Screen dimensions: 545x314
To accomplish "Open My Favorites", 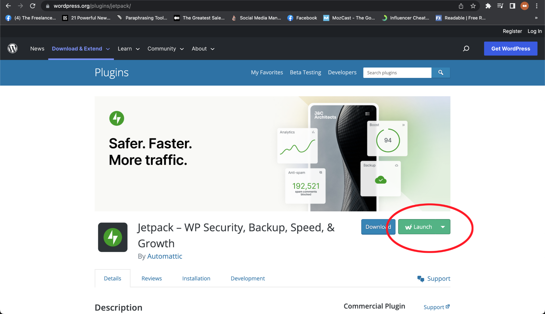I will pyautogui.click(x=267, y=72).
